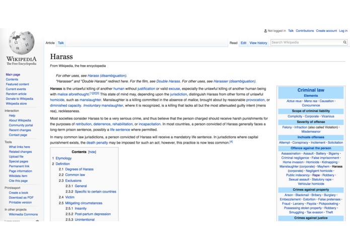Click the search magnifier icon
Screen dimensions: 350x249
point(344,42)
